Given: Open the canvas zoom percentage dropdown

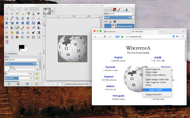Looking at the screenshot, I should [x=62, y=84].
